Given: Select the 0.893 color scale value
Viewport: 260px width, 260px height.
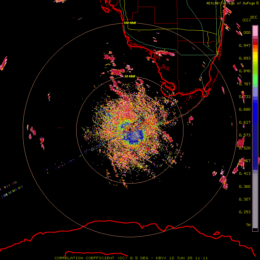Looking at the screenshot, I should (245, 58).
